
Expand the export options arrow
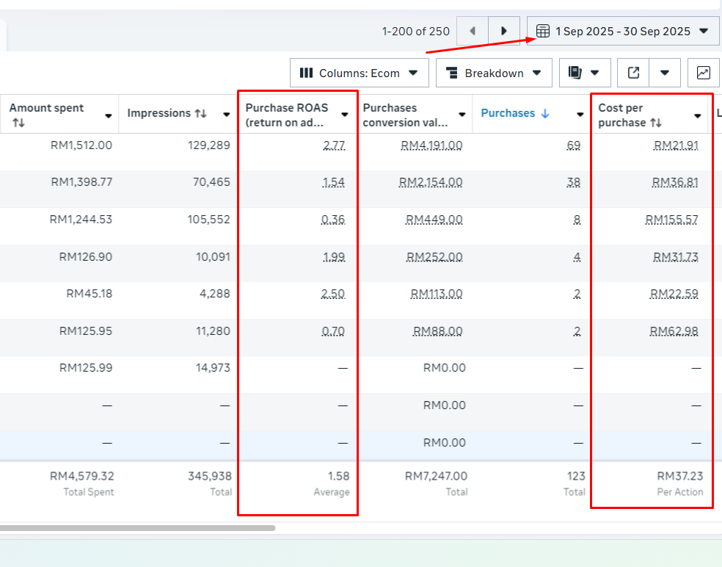click(x=665, y=73)
